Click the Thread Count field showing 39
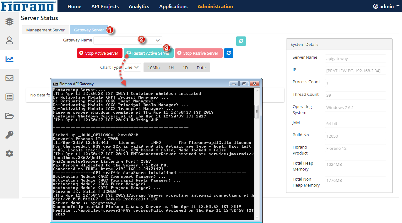The image size is (402, 223). pyautogui.click(x=356, y=95)
